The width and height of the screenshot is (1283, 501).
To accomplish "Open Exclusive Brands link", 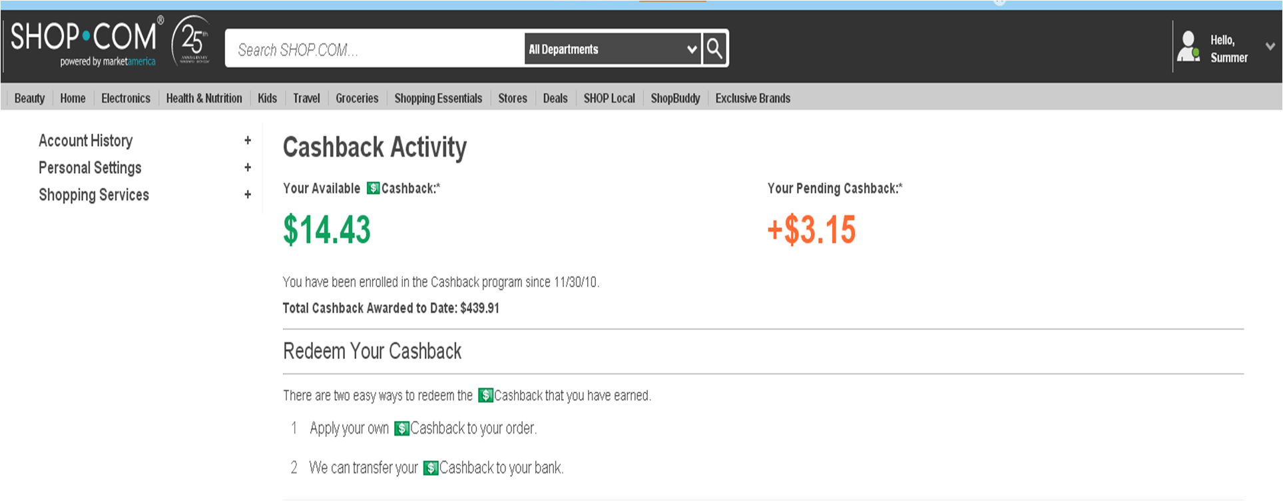I will [753, 99].
